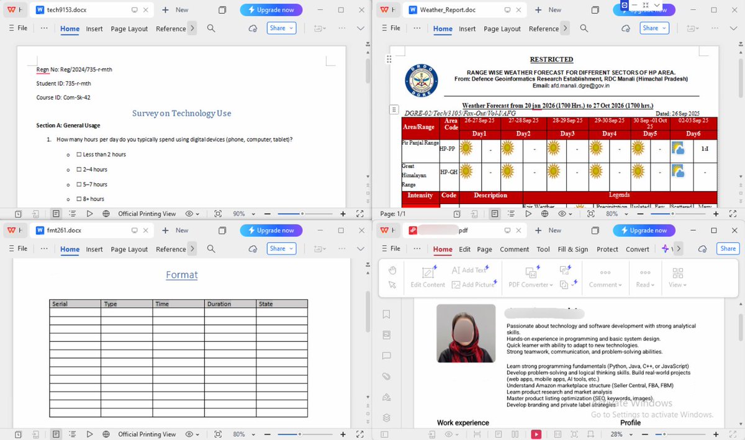Open Page Layout tab in Weather_Report.doc
The height and width of the screenshot is (440, 745).
[502, 29]
